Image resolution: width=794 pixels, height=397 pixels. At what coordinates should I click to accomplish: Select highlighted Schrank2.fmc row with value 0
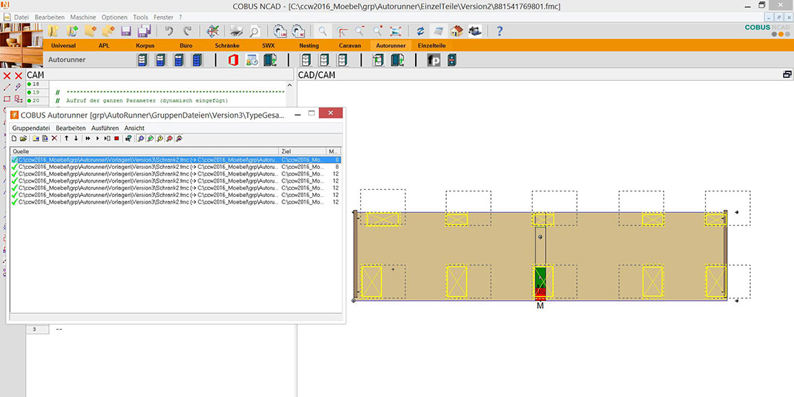click(175, 160)
